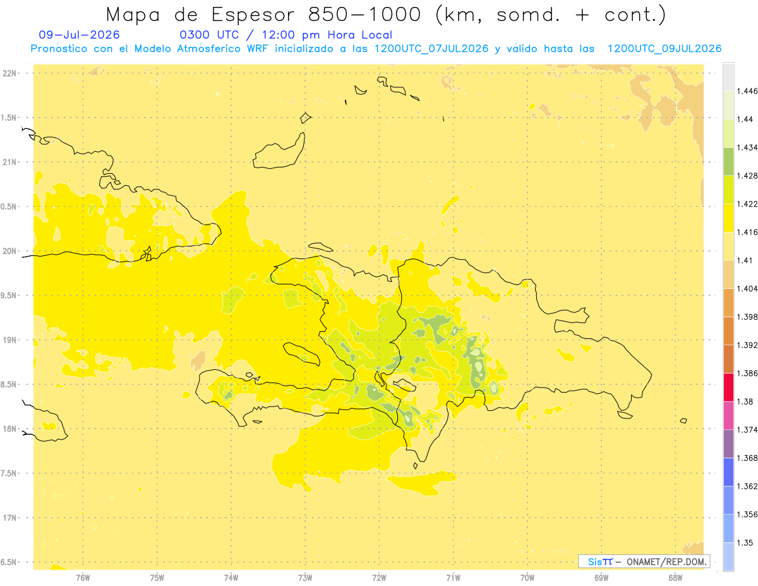This screenshot has width=758, height=586.
Task: Click the purple swatch between 1.368 and 1.374
Action: pyautogui.click(x=728, y=444)
